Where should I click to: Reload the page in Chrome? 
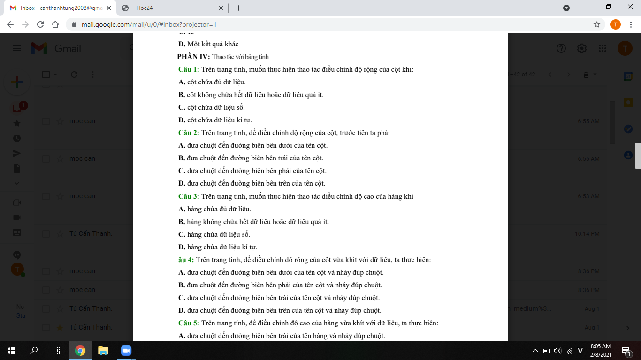pyautogui.click(x=40, y=24)
